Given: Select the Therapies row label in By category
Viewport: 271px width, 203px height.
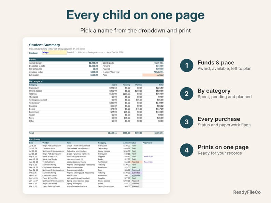Looking at the screenshot, I should (33, 97).
